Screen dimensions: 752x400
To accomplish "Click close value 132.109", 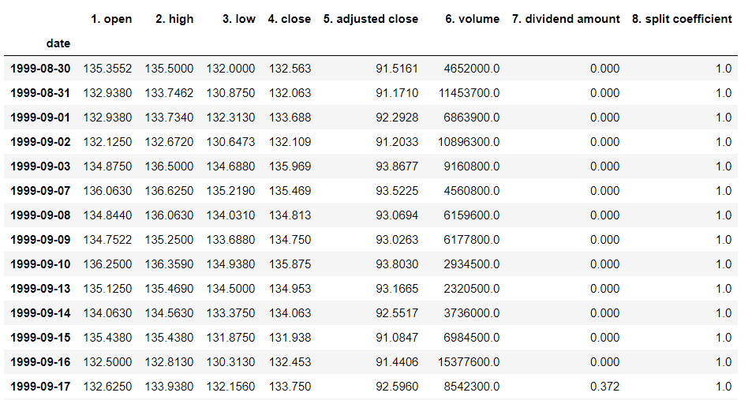I will (x=290, y=142).
